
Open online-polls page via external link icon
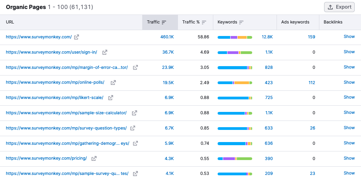tap(113, 83)
